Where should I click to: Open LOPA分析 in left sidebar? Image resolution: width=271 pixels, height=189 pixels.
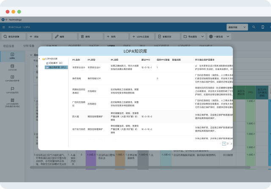click(x=11, y=67)
